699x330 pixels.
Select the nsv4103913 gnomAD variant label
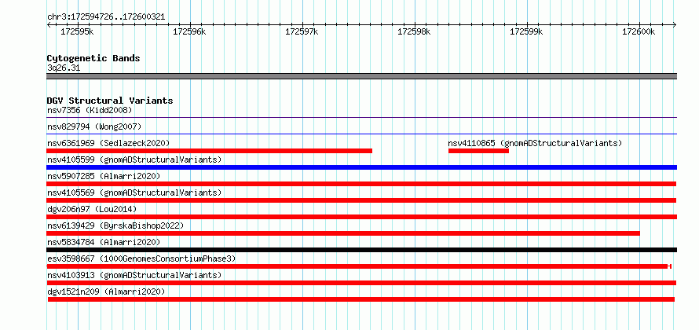point(134,275)
